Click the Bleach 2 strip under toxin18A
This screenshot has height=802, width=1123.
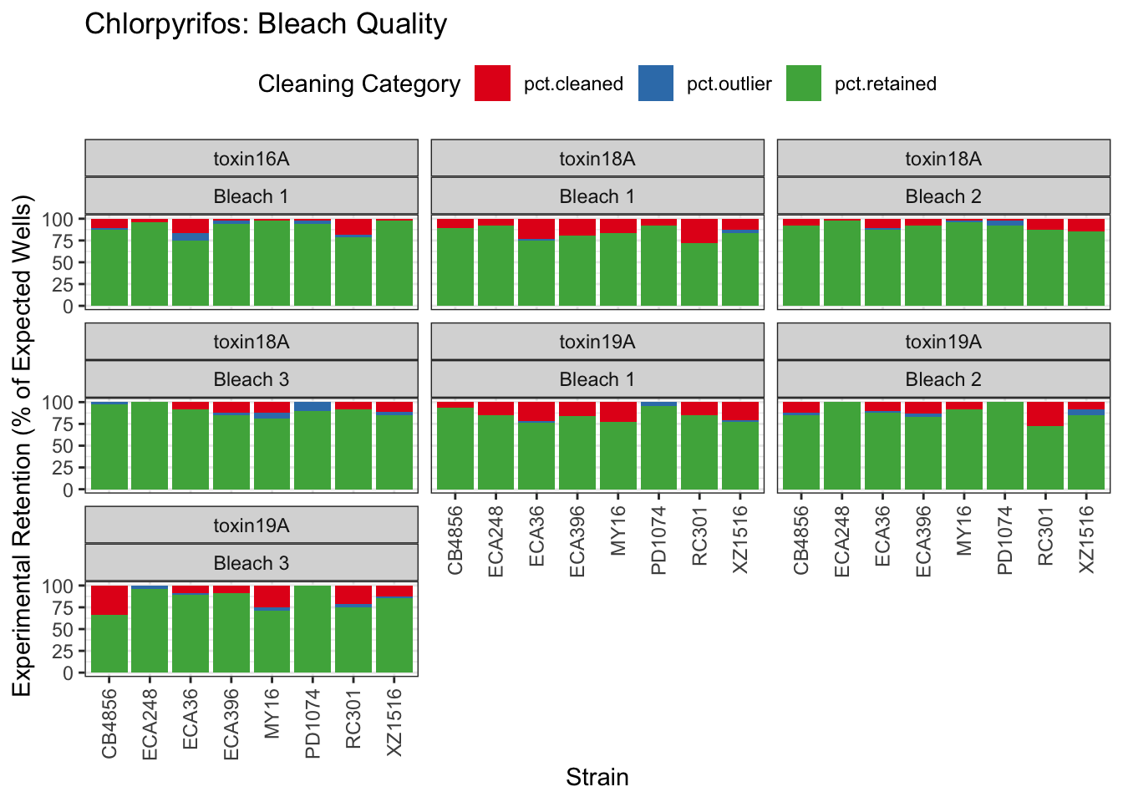tap(943, 196)
